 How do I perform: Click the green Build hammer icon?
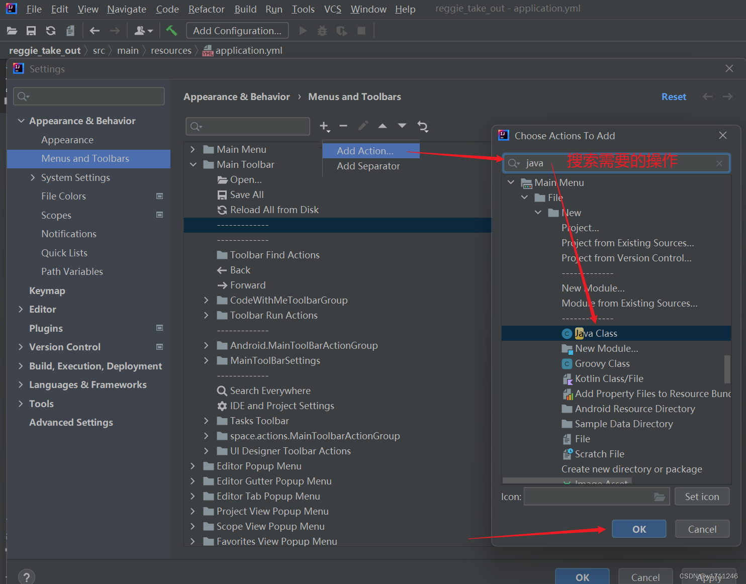[171, 31]
